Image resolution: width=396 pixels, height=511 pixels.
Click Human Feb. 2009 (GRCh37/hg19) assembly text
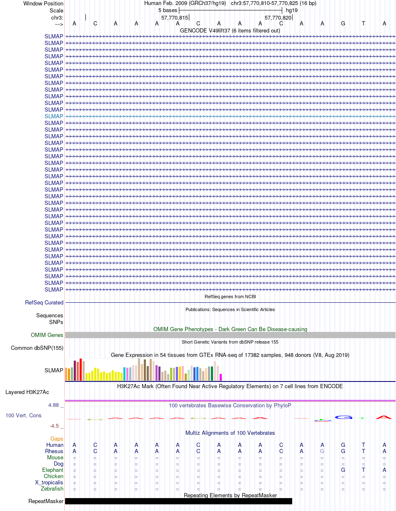coord(185,3)
